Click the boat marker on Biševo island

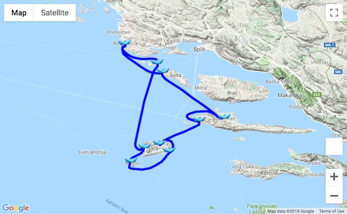click(x=131, y=160)
